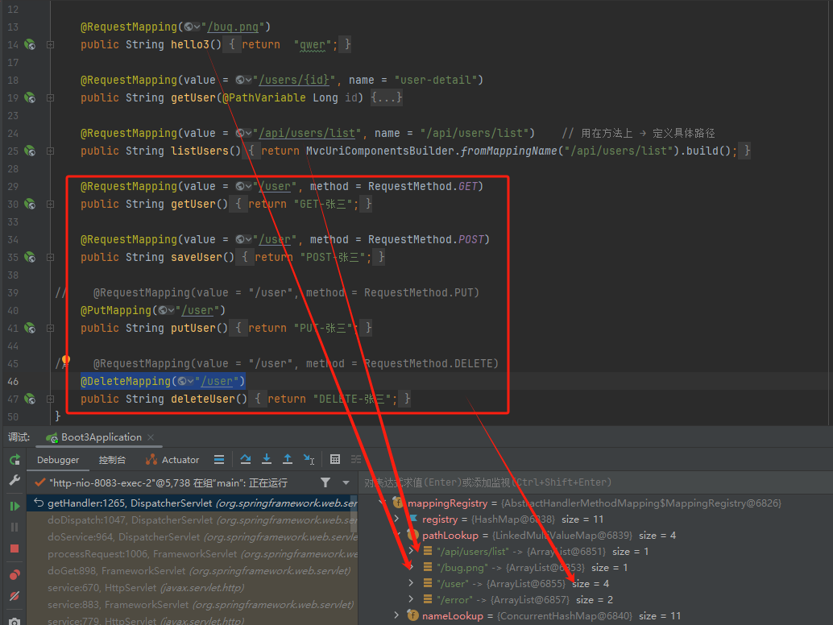Click the "/users/{id}" URL link on line 18
Screen dimensions: 833x625
click(x=294, y=80)
